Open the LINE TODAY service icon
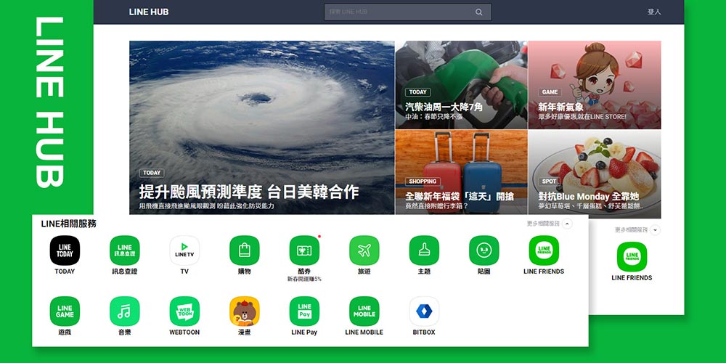726x363 pixels. pyautogui.click(x=65, y=250)
